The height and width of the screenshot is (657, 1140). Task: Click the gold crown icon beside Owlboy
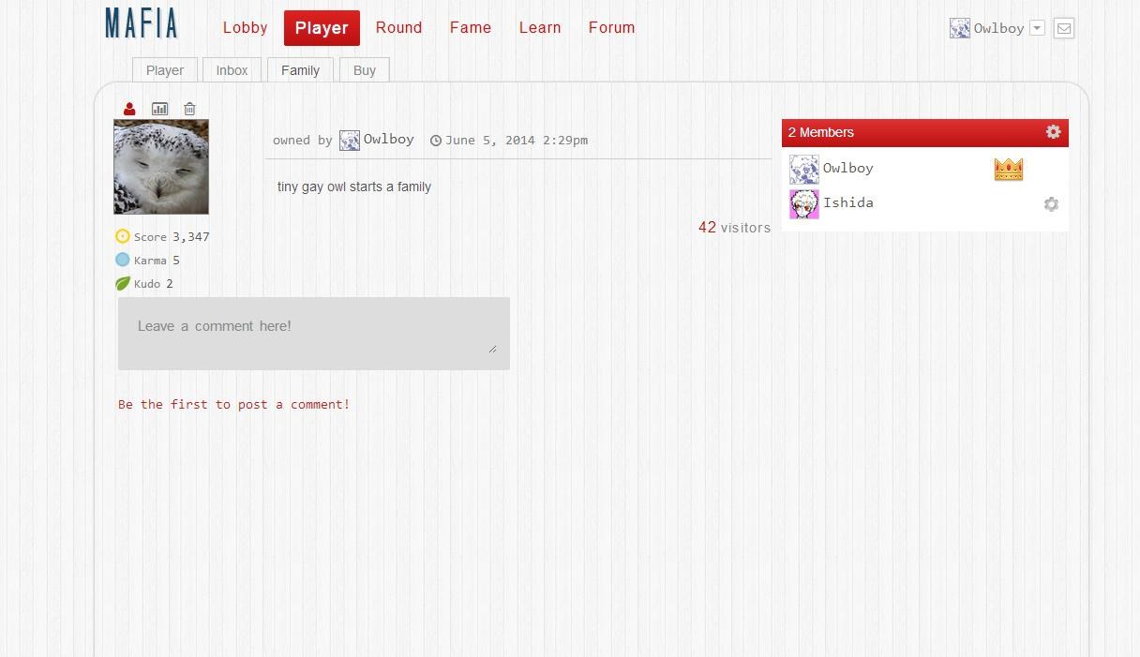coord(1009,170)
